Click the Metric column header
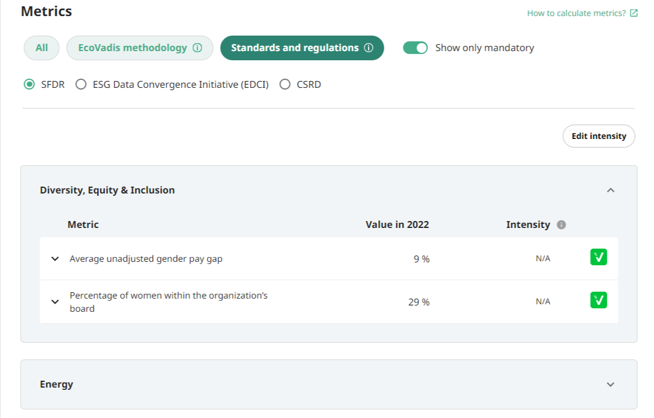 click(x=83, y=225)
